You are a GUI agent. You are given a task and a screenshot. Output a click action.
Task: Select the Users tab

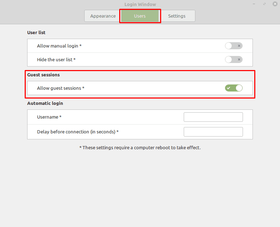pyautogui.click(x=140, y=16)
